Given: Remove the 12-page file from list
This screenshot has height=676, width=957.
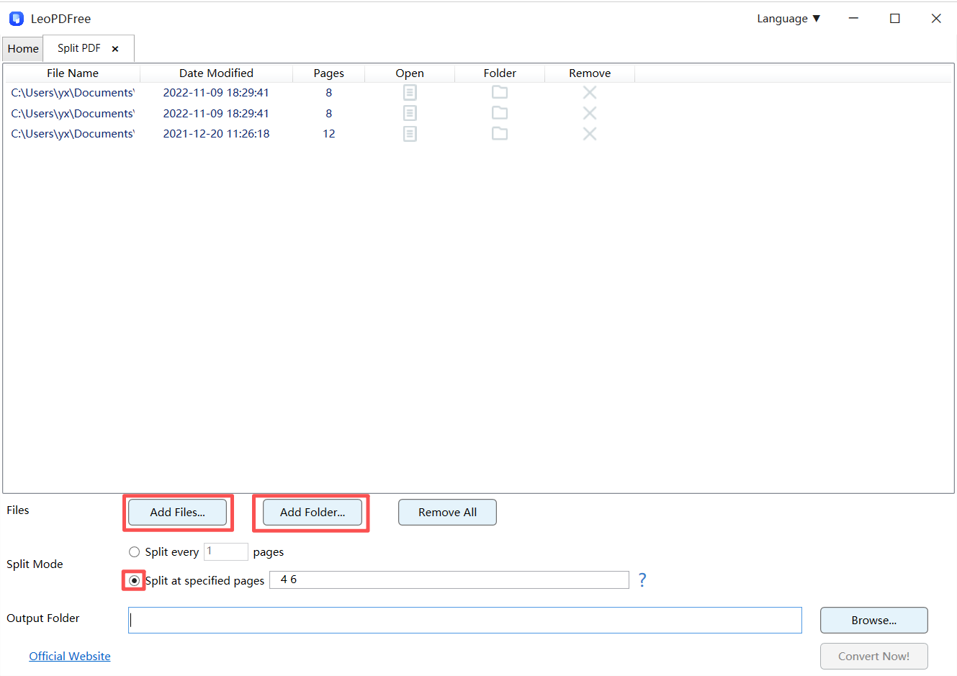Looking at the screenshot, I should pos(590,134).
